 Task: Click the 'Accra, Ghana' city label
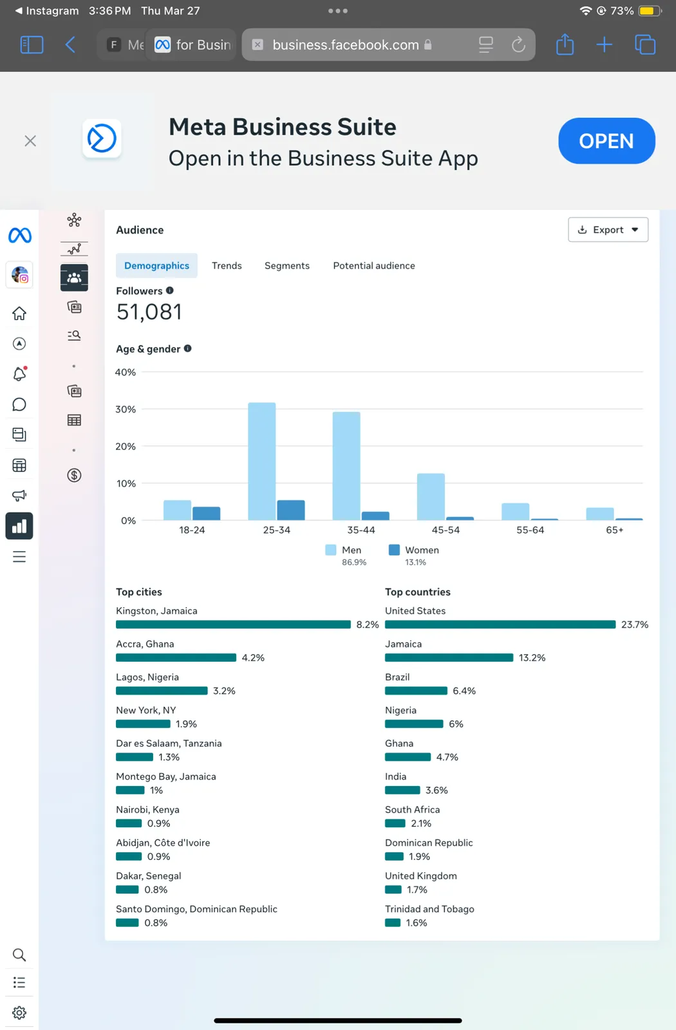(145, 644)
